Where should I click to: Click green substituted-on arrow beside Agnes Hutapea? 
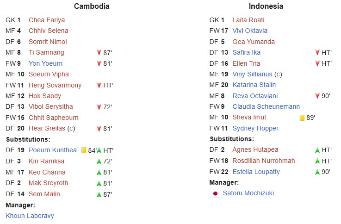coord(317,150)
